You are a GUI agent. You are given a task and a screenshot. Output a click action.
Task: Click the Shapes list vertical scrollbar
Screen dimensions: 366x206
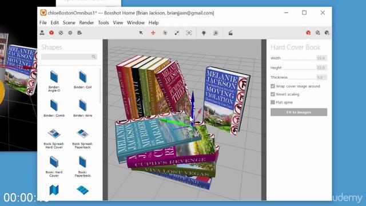tap(100, 86)
